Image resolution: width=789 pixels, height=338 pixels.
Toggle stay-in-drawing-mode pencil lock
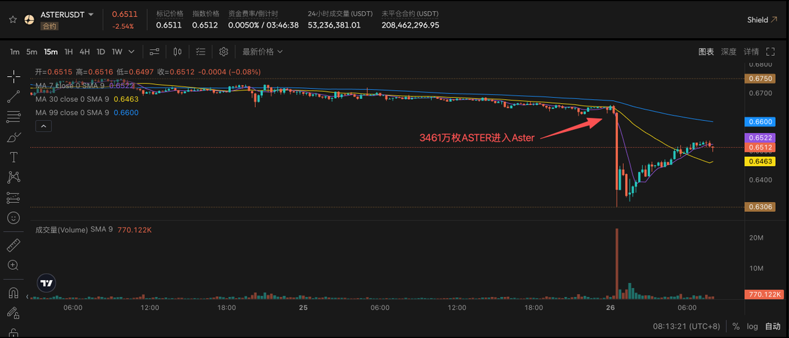tap(13, 313)
